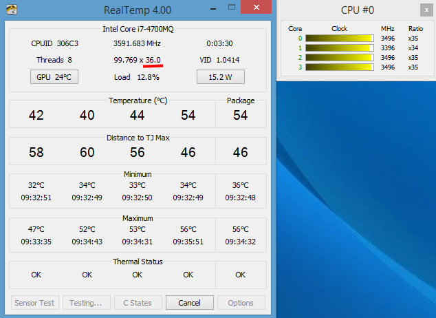This screenshot has width=436, height=318.
Task: Click the maximum time 09:34:32
Action: [240, 242]
